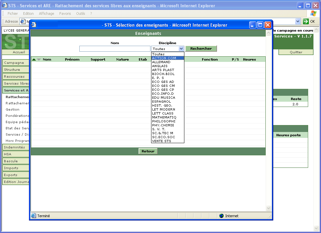
Task: Click scrollbar down arrow in dialog
Action: pyautogui.click(x=268, y=208)
